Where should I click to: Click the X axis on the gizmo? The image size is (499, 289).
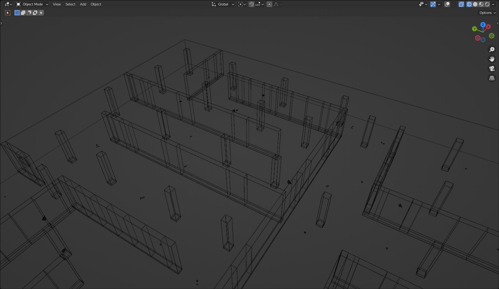(488, 26)
